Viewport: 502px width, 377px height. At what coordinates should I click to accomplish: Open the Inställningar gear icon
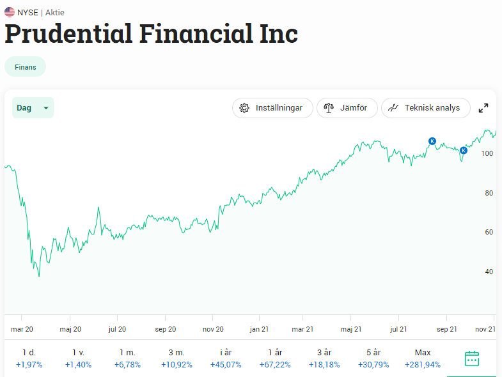point(244,108)
